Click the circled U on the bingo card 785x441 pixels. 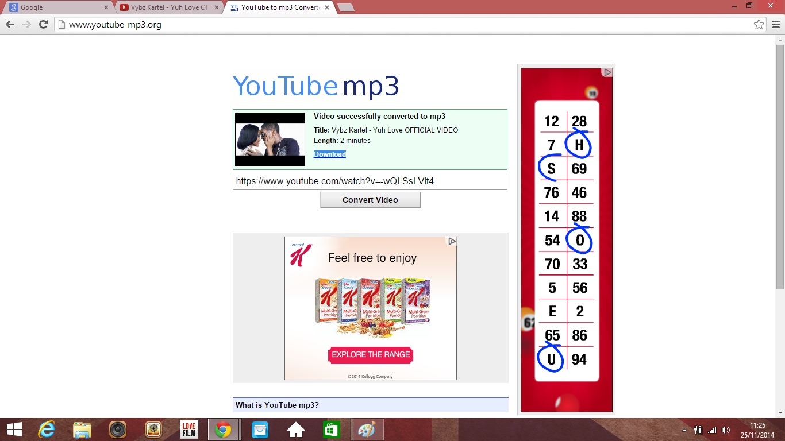tap(551, 359)
